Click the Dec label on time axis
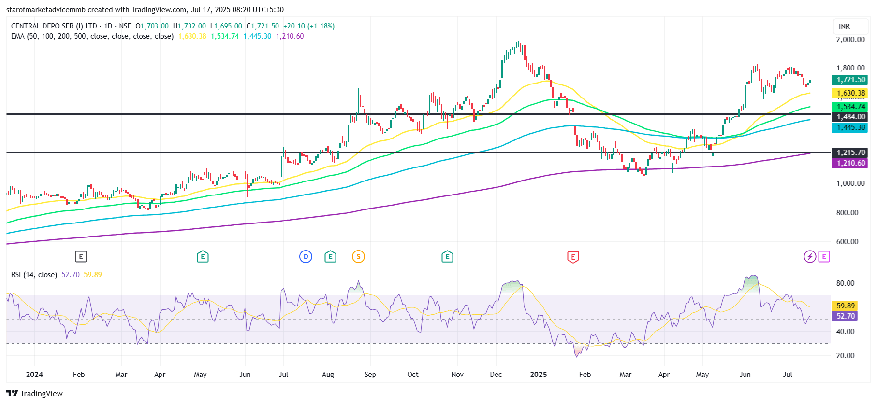This screenshot has width=877, height=404. (496, 375)
